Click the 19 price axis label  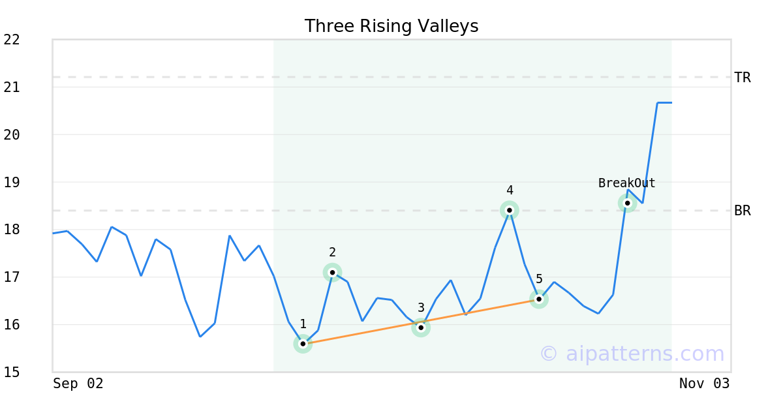[x=12, y=182]
